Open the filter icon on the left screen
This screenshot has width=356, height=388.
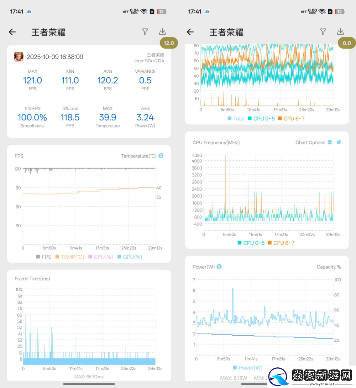(145, 32)
